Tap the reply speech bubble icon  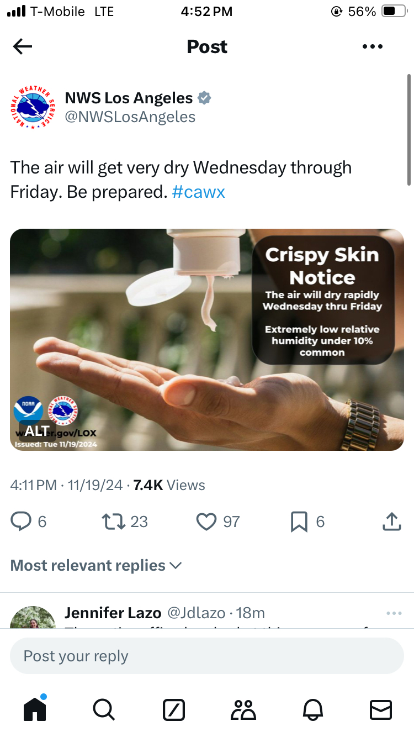point(21,522)
